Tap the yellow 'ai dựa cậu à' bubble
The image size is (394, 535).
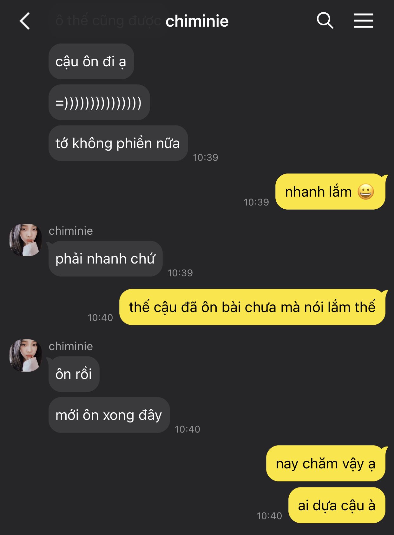(337, 505)
